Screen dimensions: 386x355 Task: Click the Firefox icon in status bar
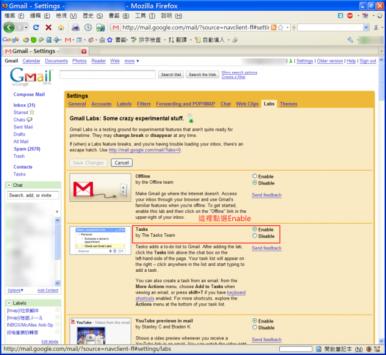tap(369, 349)
